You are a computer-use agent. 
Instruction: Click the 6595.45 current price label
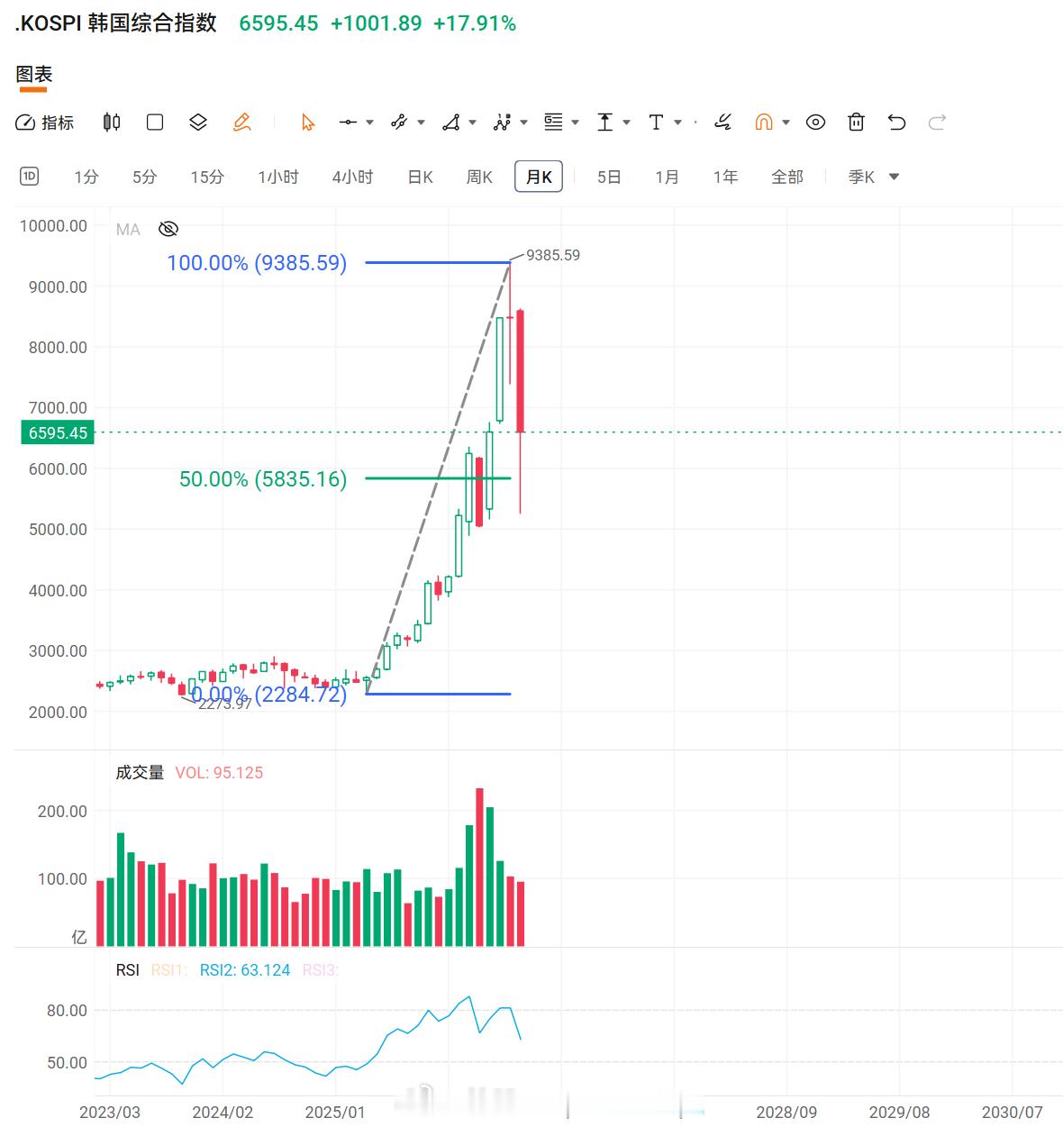point(58,432)
